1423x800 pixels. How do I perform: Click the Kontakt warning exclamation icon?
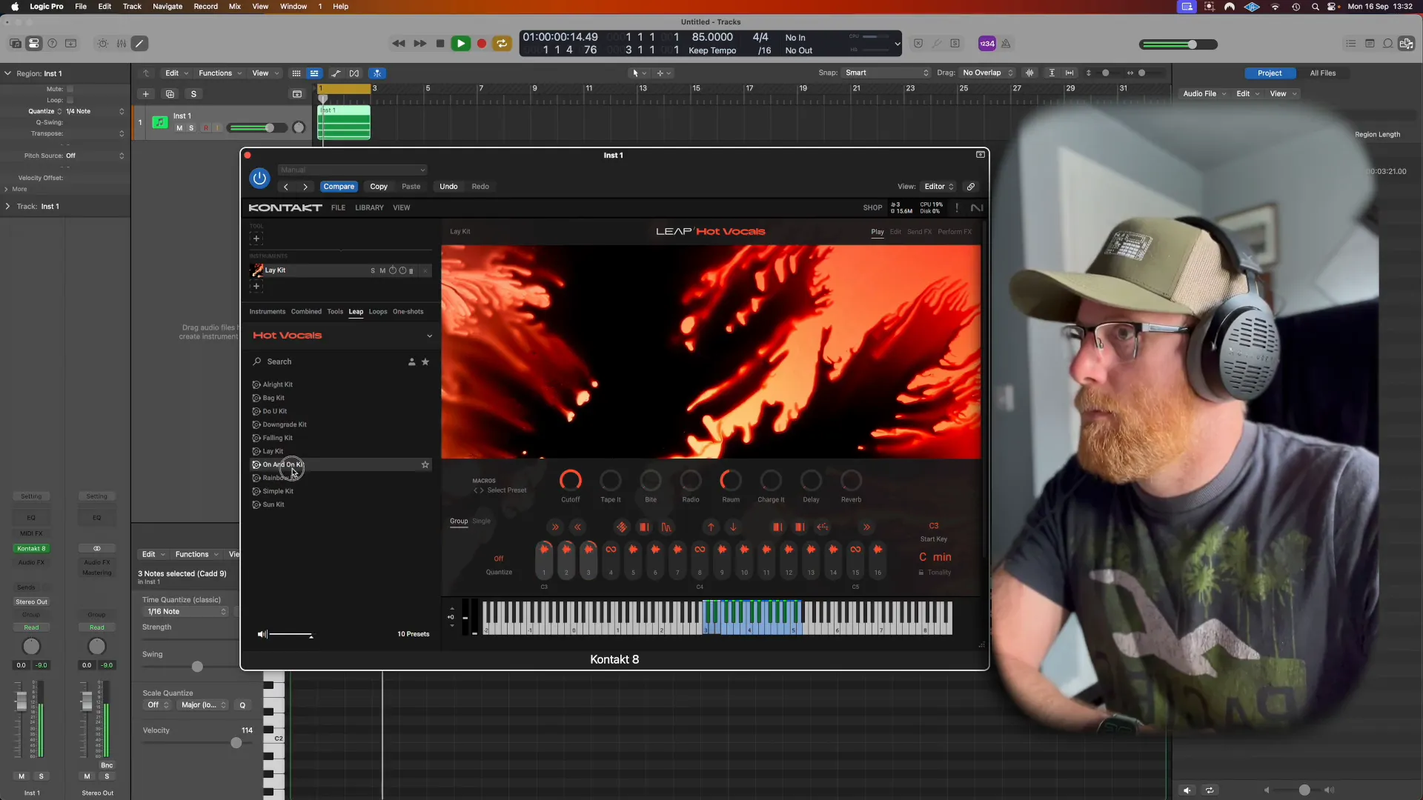pyautogui.click(x=957, y=208)
